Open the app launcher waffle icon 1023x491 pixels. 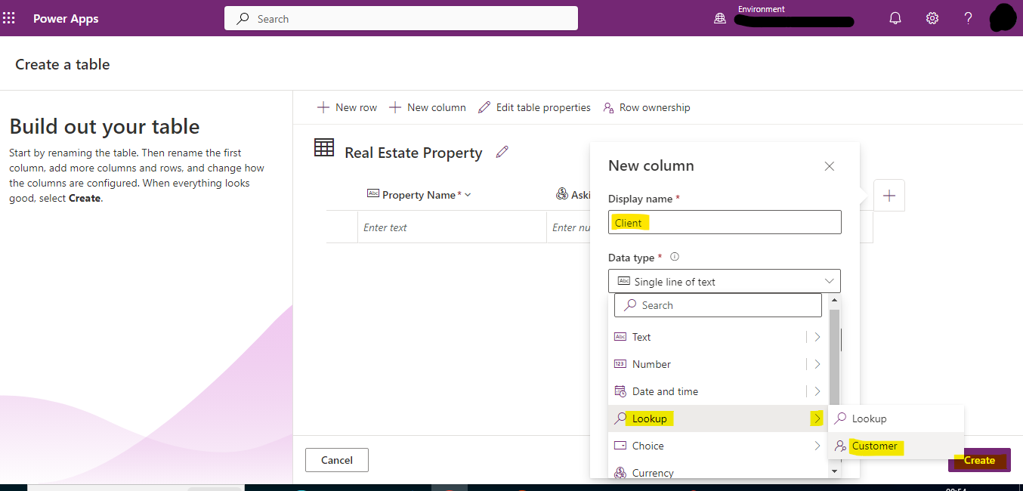[9, 18]
